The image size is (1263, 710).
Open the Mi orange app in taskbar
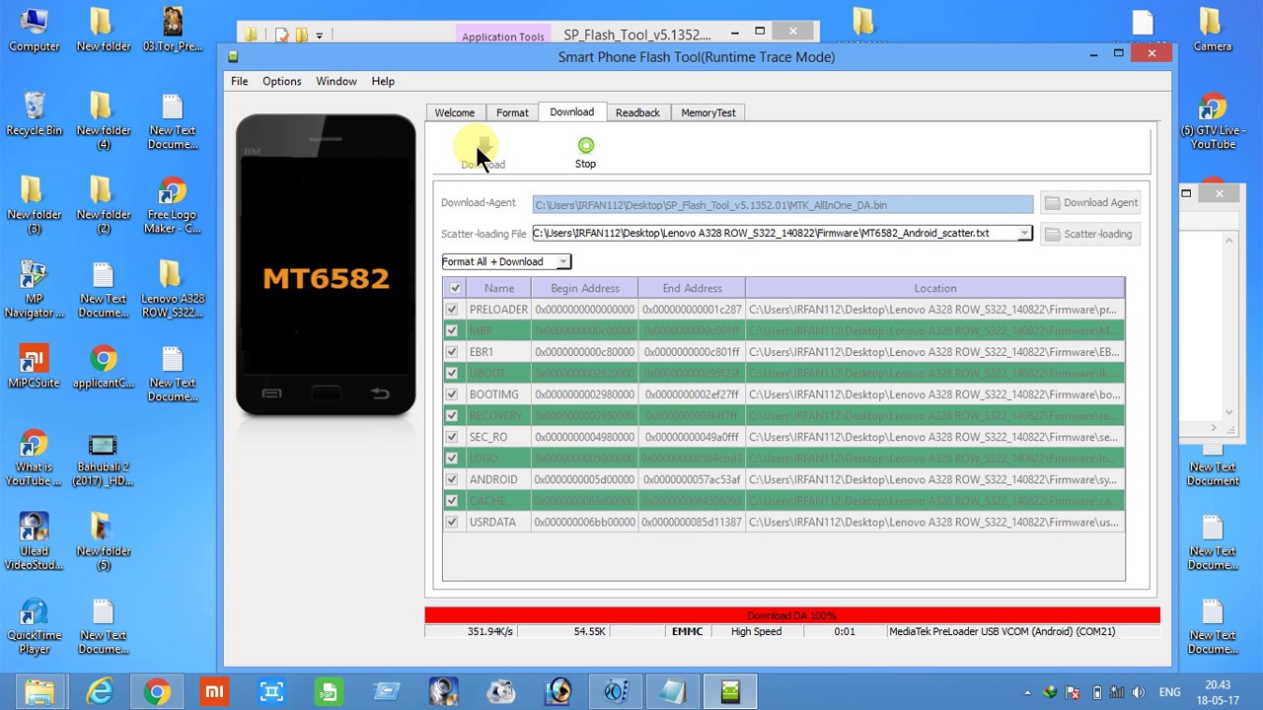(214, 692)
